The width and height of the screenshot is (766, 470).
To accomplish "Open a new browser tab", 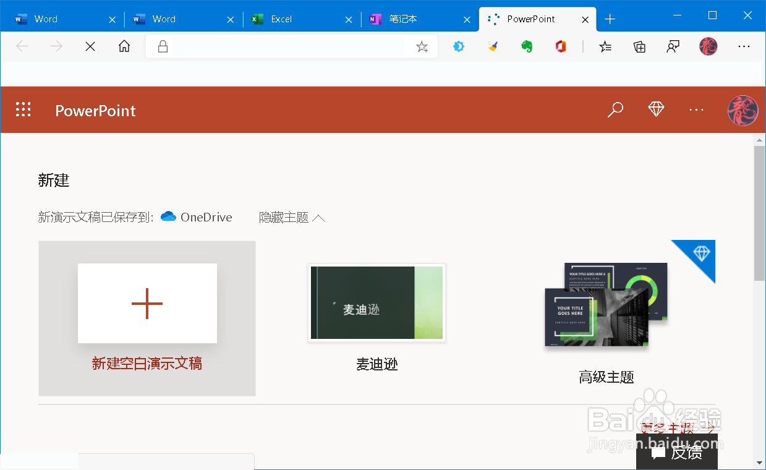I will point(610,19).
